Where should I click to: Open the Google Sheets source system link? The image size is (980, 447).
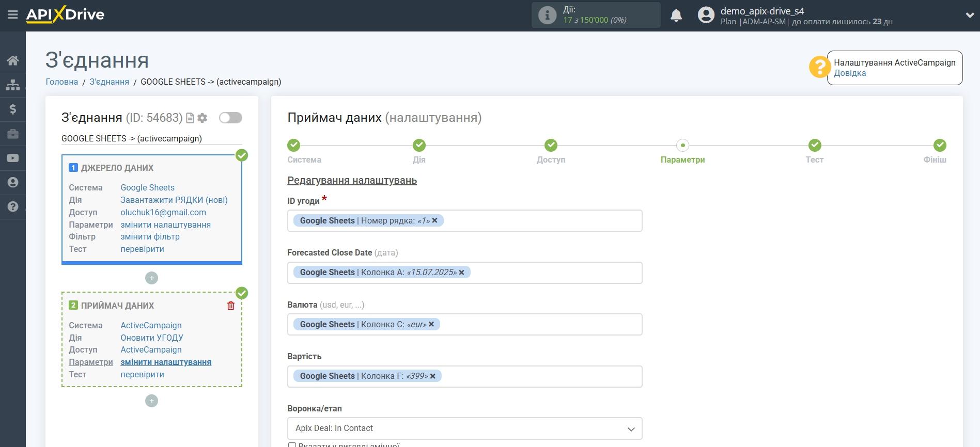[x=148, y=188]
